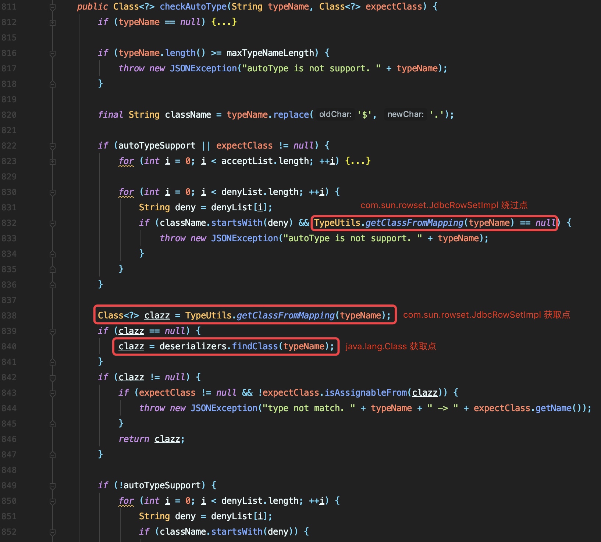Collapse !autoTypeSupport block at line 849
This screenshot has width=601, height=542.
pos(53,486)
